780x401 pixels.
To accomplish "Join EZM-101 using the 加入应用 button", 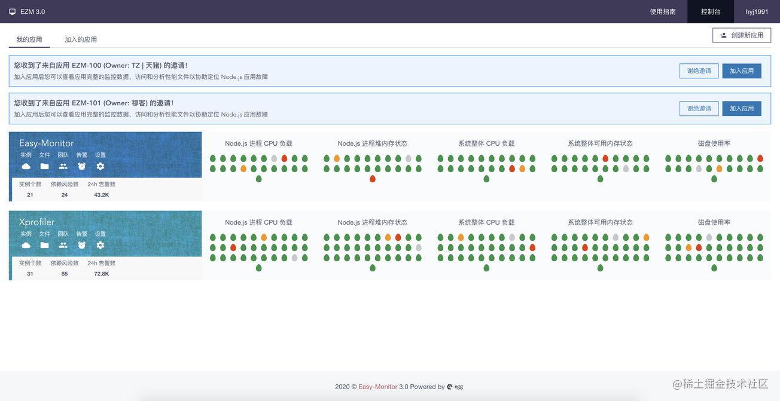I will coord(742,108).
